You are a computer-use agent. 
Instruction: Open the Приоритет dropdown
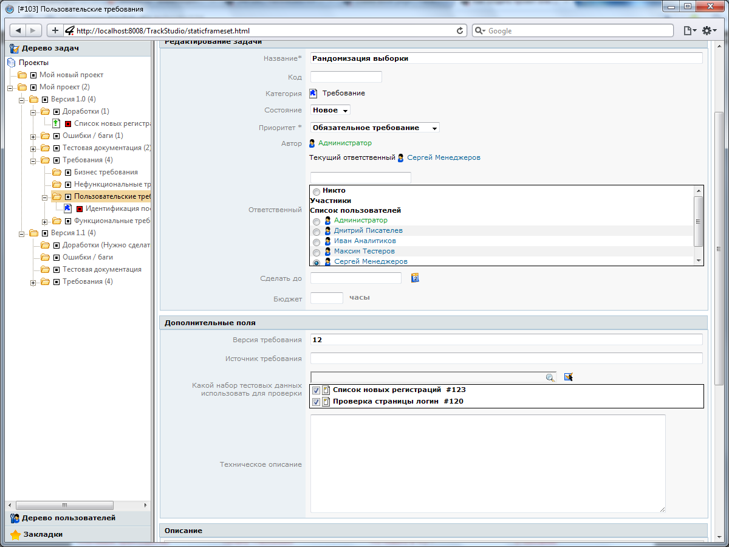click(x=375, y=128)
